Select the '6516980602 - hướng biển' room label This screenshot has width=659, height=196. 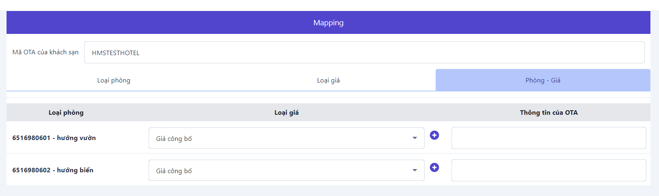tap(53, 170)
